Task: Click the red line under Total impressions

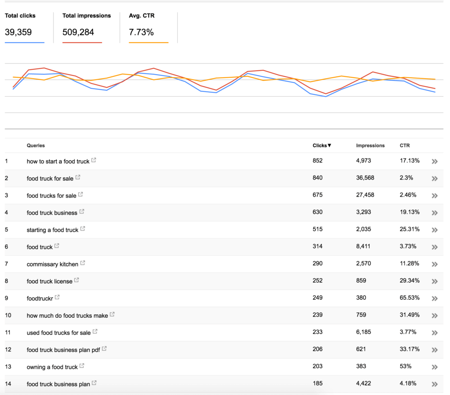Action: pyautogui.click(x=82, y=43)
